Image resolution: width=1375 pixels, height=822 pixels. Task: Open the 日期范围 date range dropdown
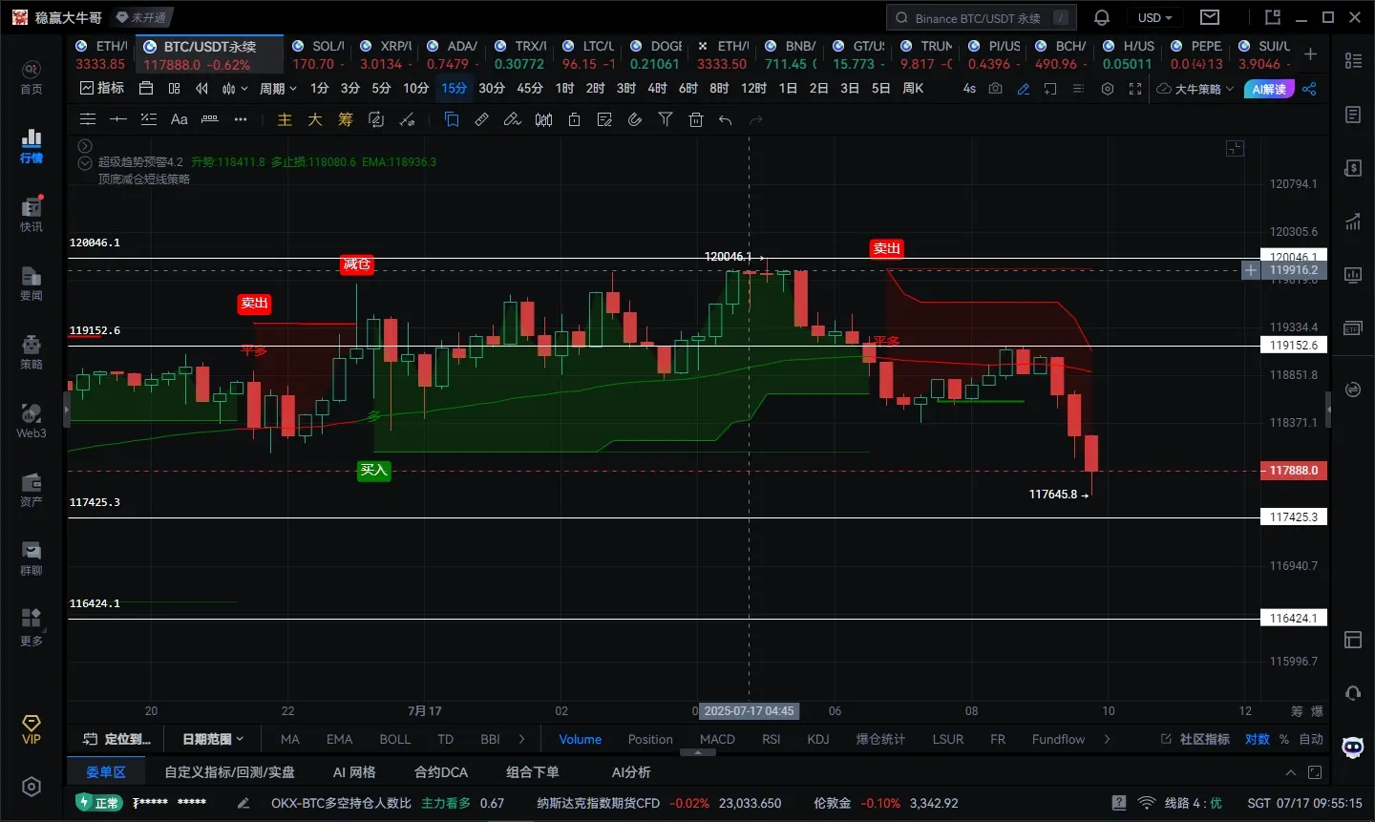(x=213, y=739)
